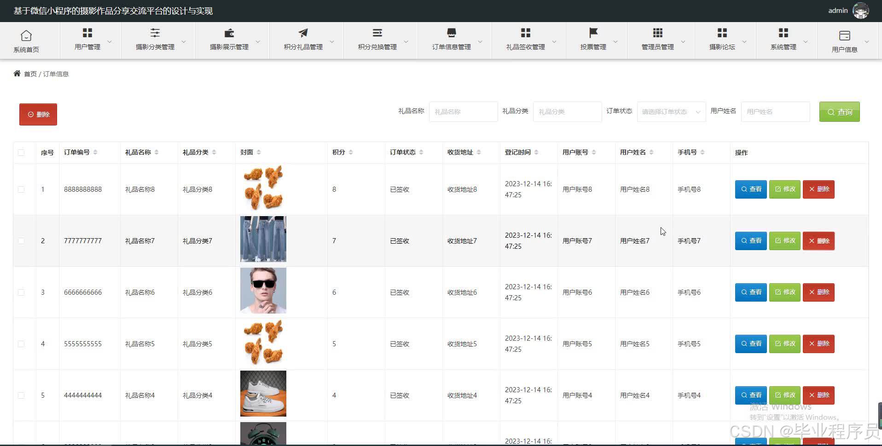Open the jeans cover thumbnail
The image size is (882, 446).
pos(263,239)
